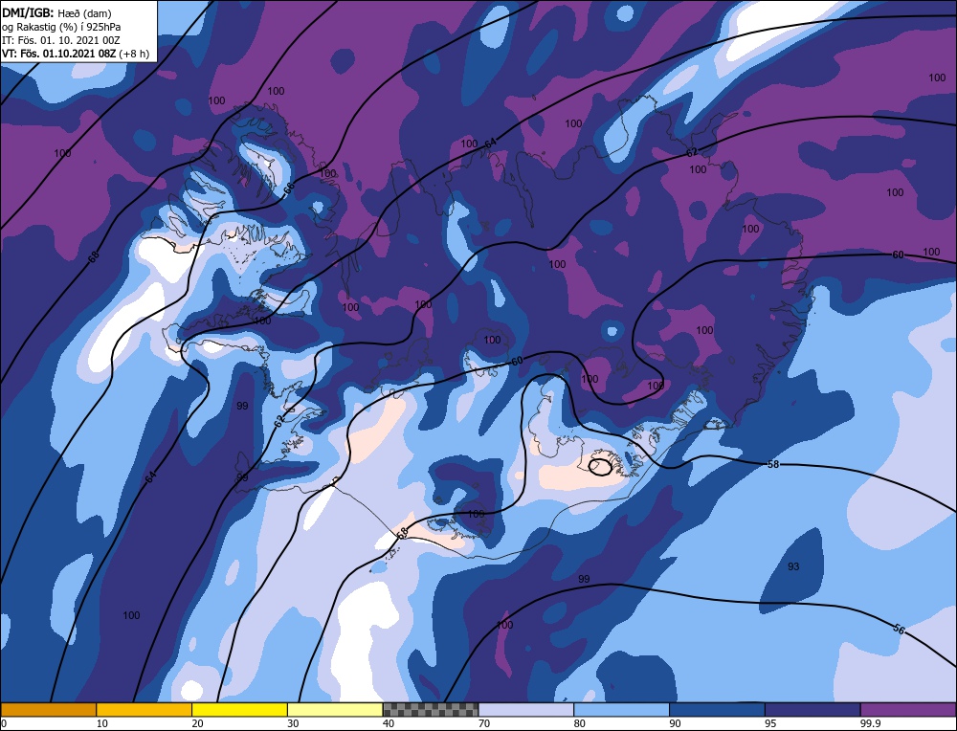Click the bright yellow 20–30 legend swatch

click(239, 709)
